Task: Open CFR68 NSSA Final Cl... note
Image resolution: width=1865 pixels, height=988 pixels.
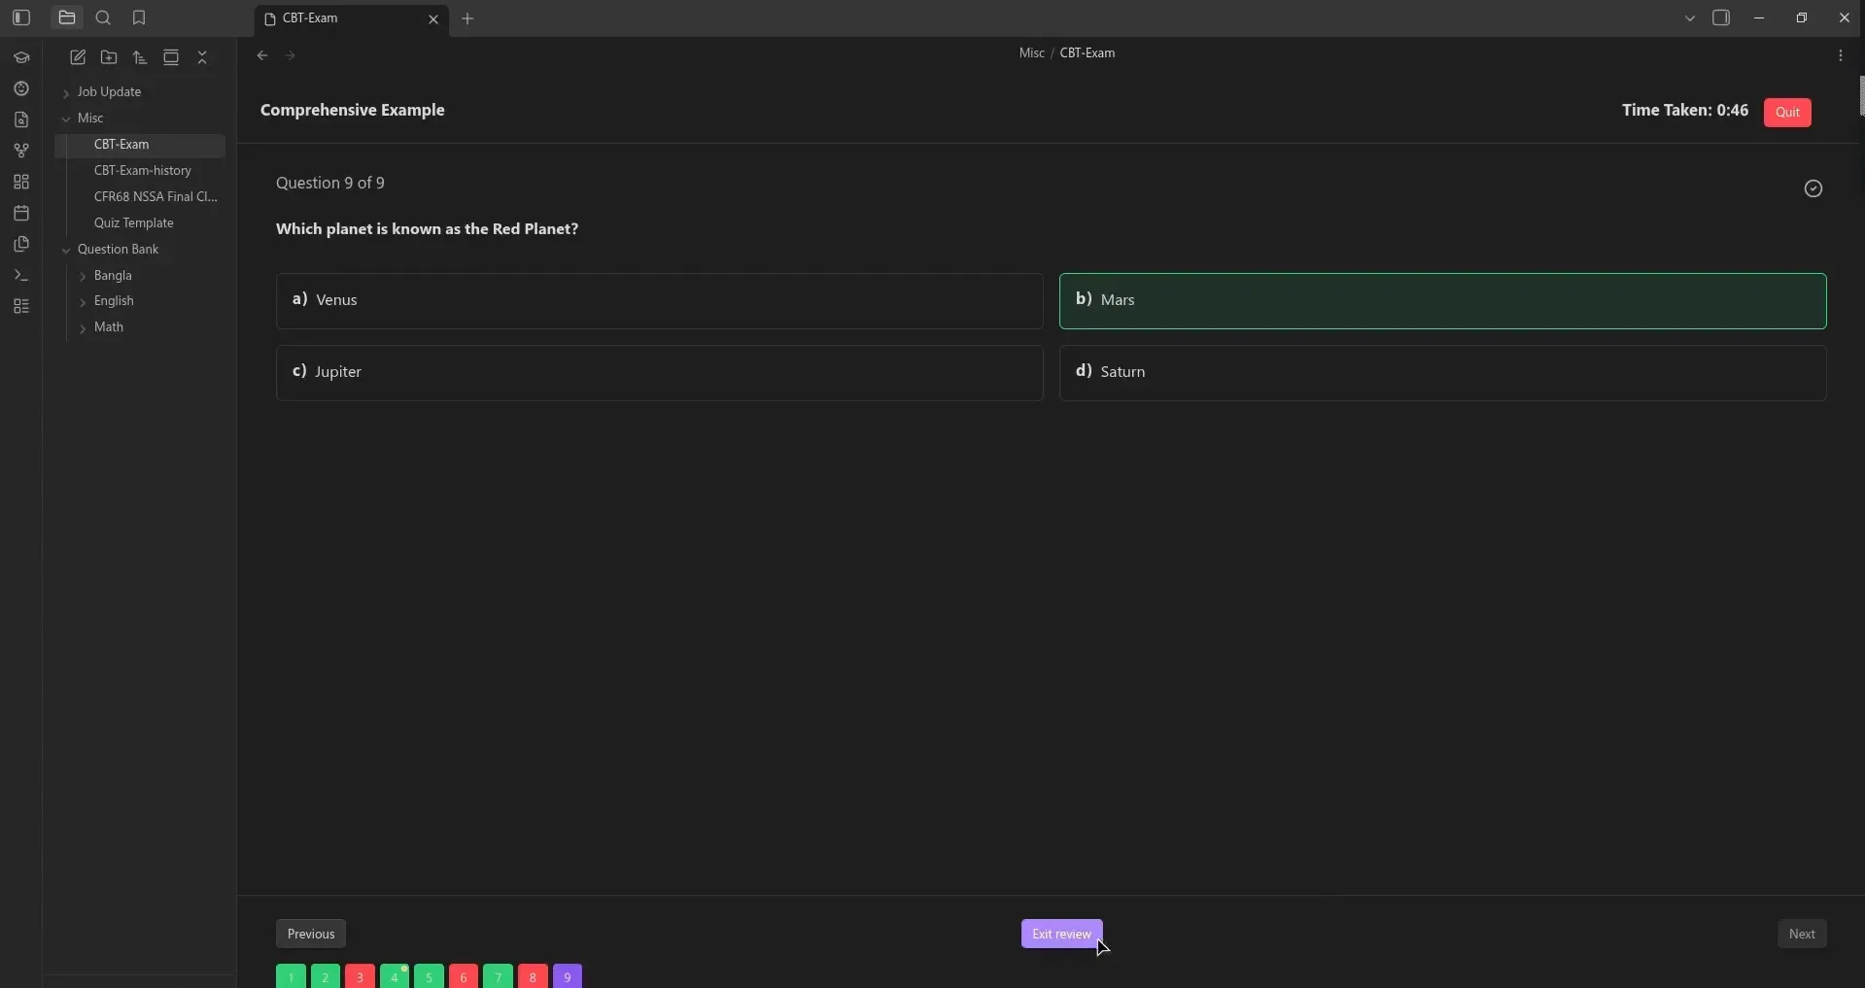Action: (x=155, y=196)
